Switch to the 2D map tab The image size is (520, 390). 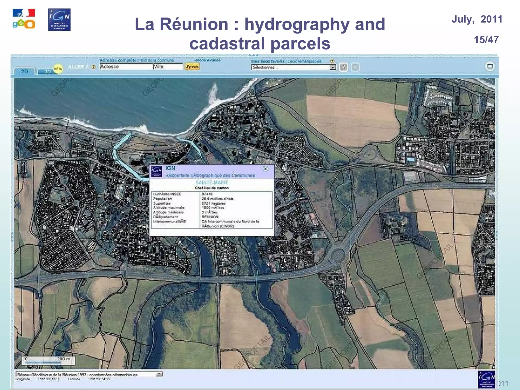click(x=25, y=72)
